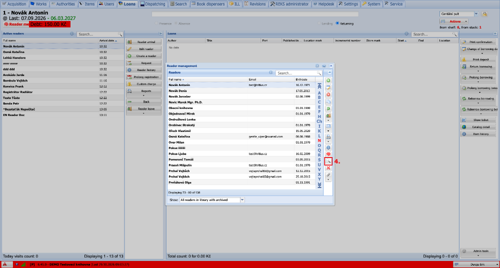The height and width of the screenshot is (268, 500).
Task: Select the Absence radio button
Action: [176, 23]
